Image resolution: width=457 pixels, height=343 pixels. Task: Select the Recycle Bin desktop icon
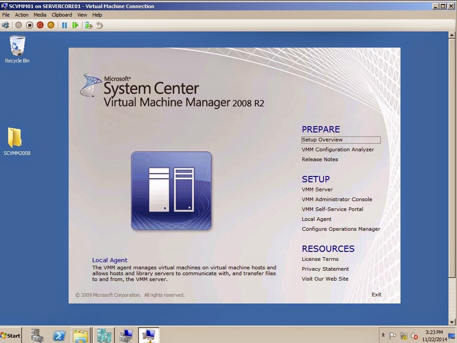pyautogui.click(x=17, y=49)
